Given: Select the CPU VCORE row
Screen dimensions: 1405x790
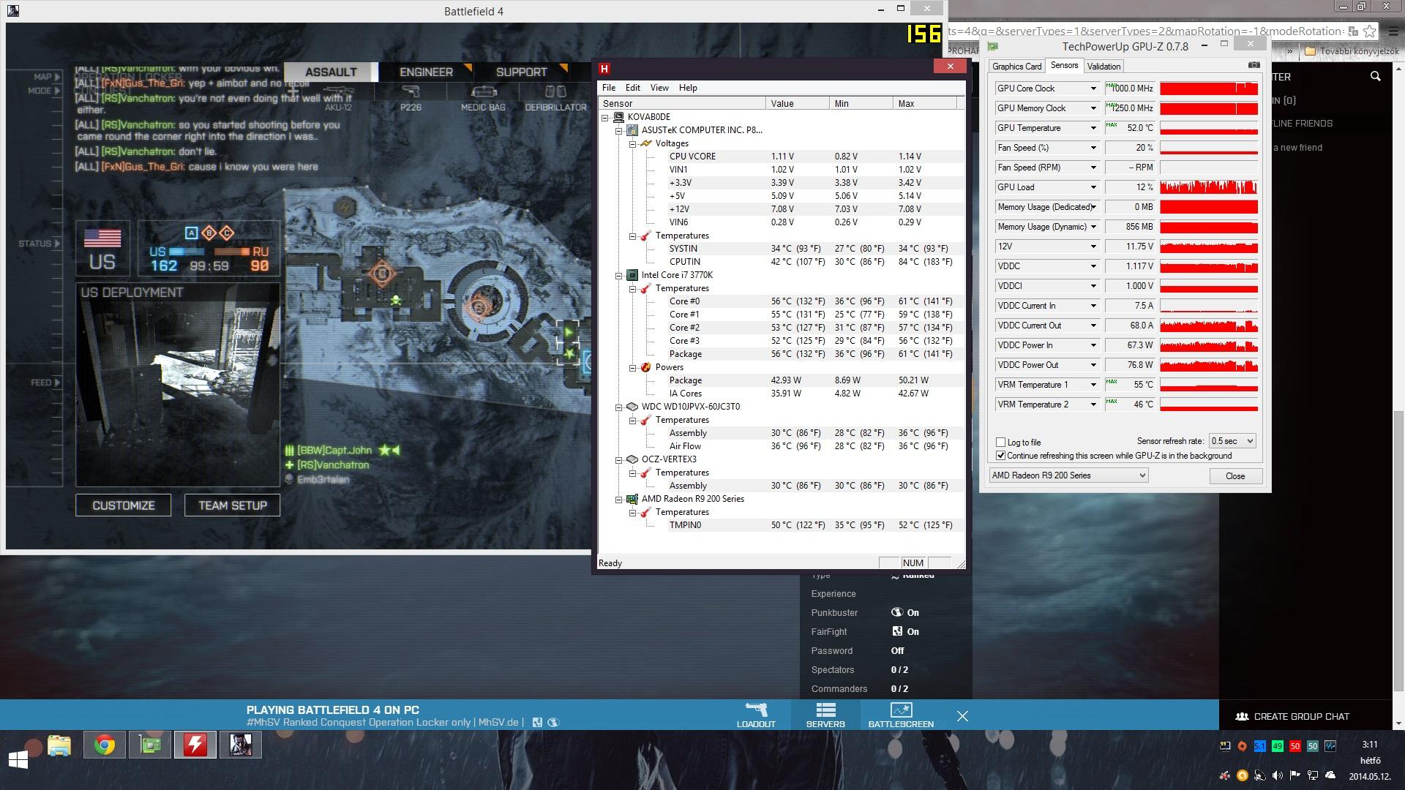Looking at the screenshot, I should point(781,157).
